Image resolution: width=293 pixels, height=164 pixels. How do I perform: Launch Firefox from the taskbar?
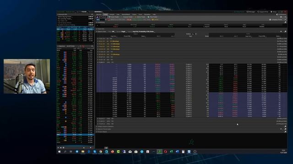click(112, 152)
